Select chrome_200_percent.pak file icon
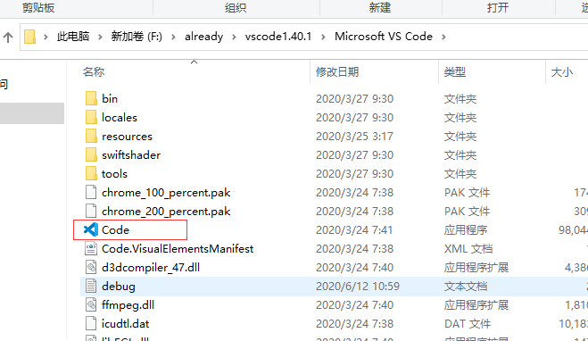The height and width of the screenshot is (341, 588). tap(91, 212)
